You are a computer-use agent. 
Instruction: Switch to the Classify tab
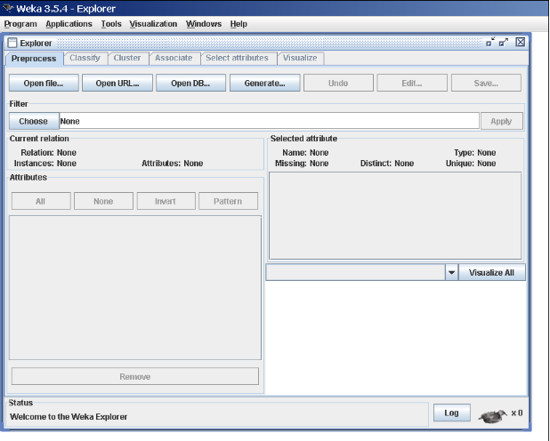[x=85, y=58]
